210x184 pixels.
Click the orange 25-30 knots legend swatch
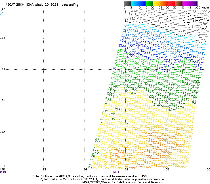164,3
